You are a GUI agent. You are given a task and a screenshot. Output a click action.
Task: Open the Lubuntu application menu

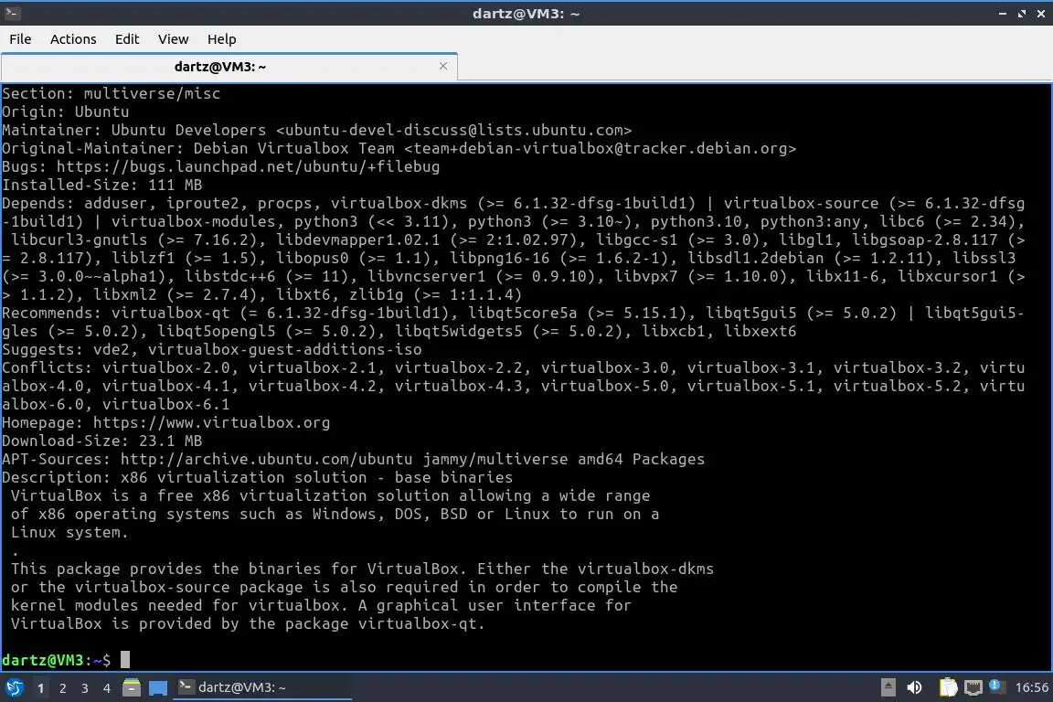point(14,687)
